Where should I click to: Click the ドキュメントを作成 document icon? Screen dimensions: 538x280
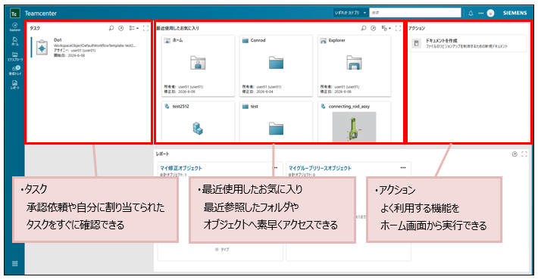point(417,44)
